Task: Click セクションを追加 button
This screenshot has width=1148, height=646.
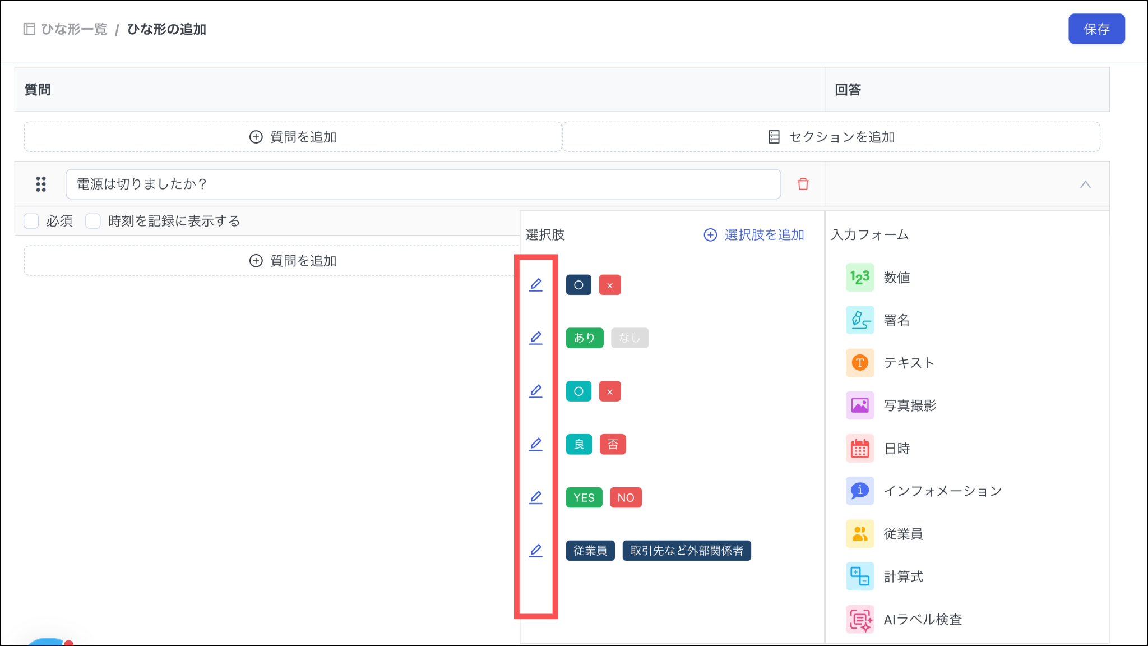Action: click(x=831, y=137)
